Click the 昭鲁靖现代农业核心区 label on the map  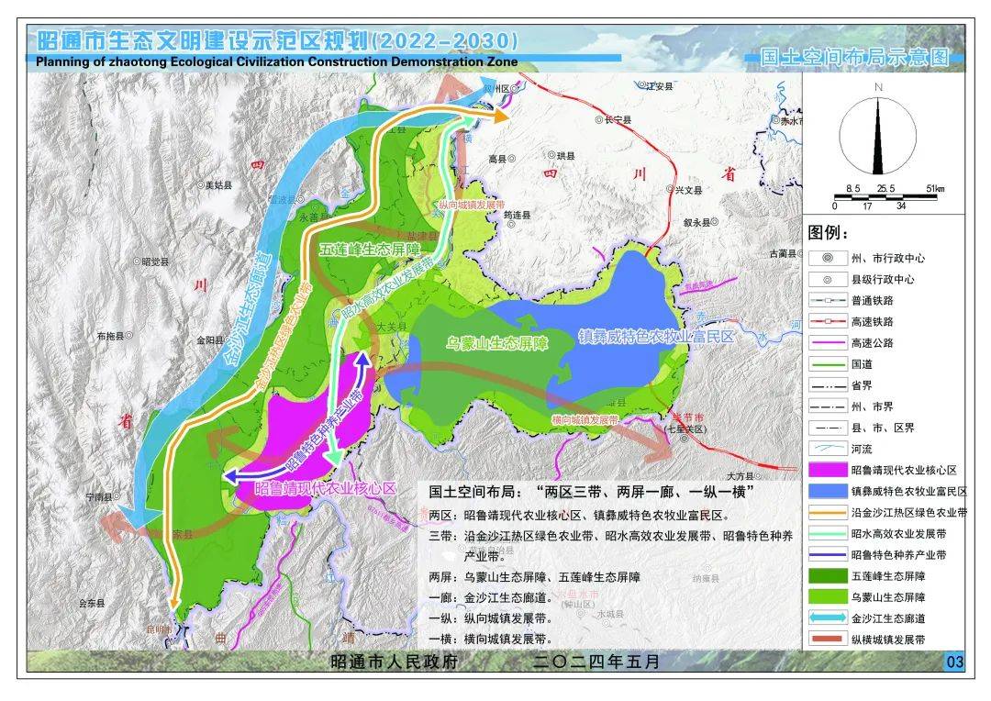[x=326, y=489]
